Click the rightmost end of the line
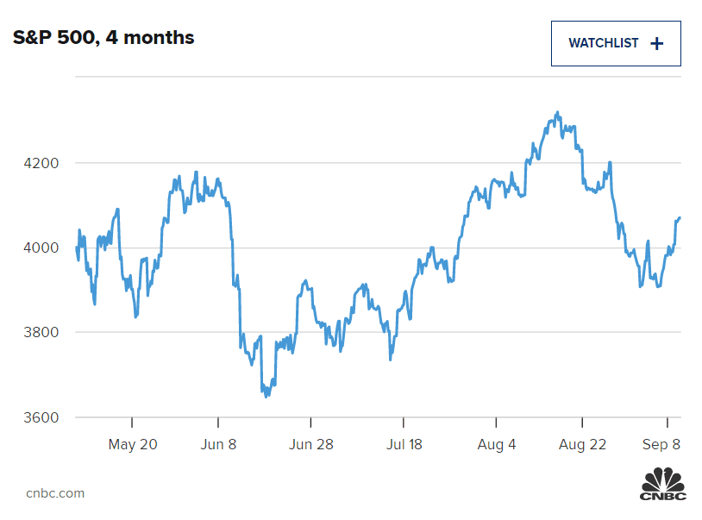 (x=680, y=218)
